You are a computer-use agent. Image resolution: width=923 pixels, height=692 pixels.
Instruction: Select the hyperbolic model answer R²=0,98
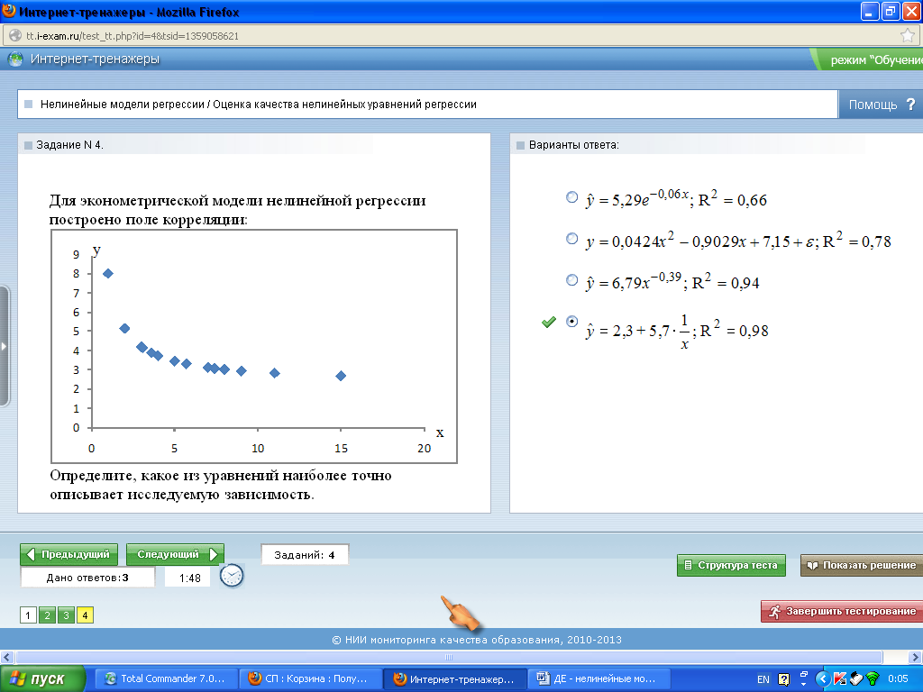(571, 322)
